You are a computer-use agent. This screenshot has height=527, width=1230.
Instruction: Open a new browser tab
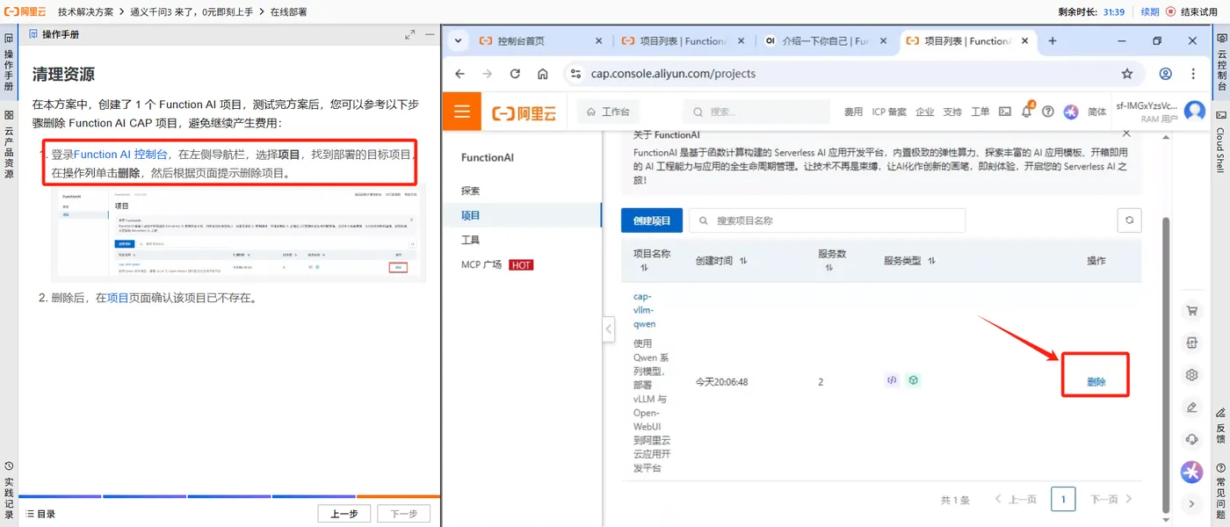(1053, 41)
